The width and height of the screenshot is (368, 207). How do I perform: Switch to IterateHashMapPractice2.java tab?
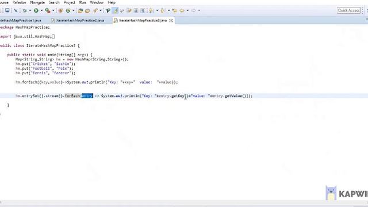(x=78, y=21)
